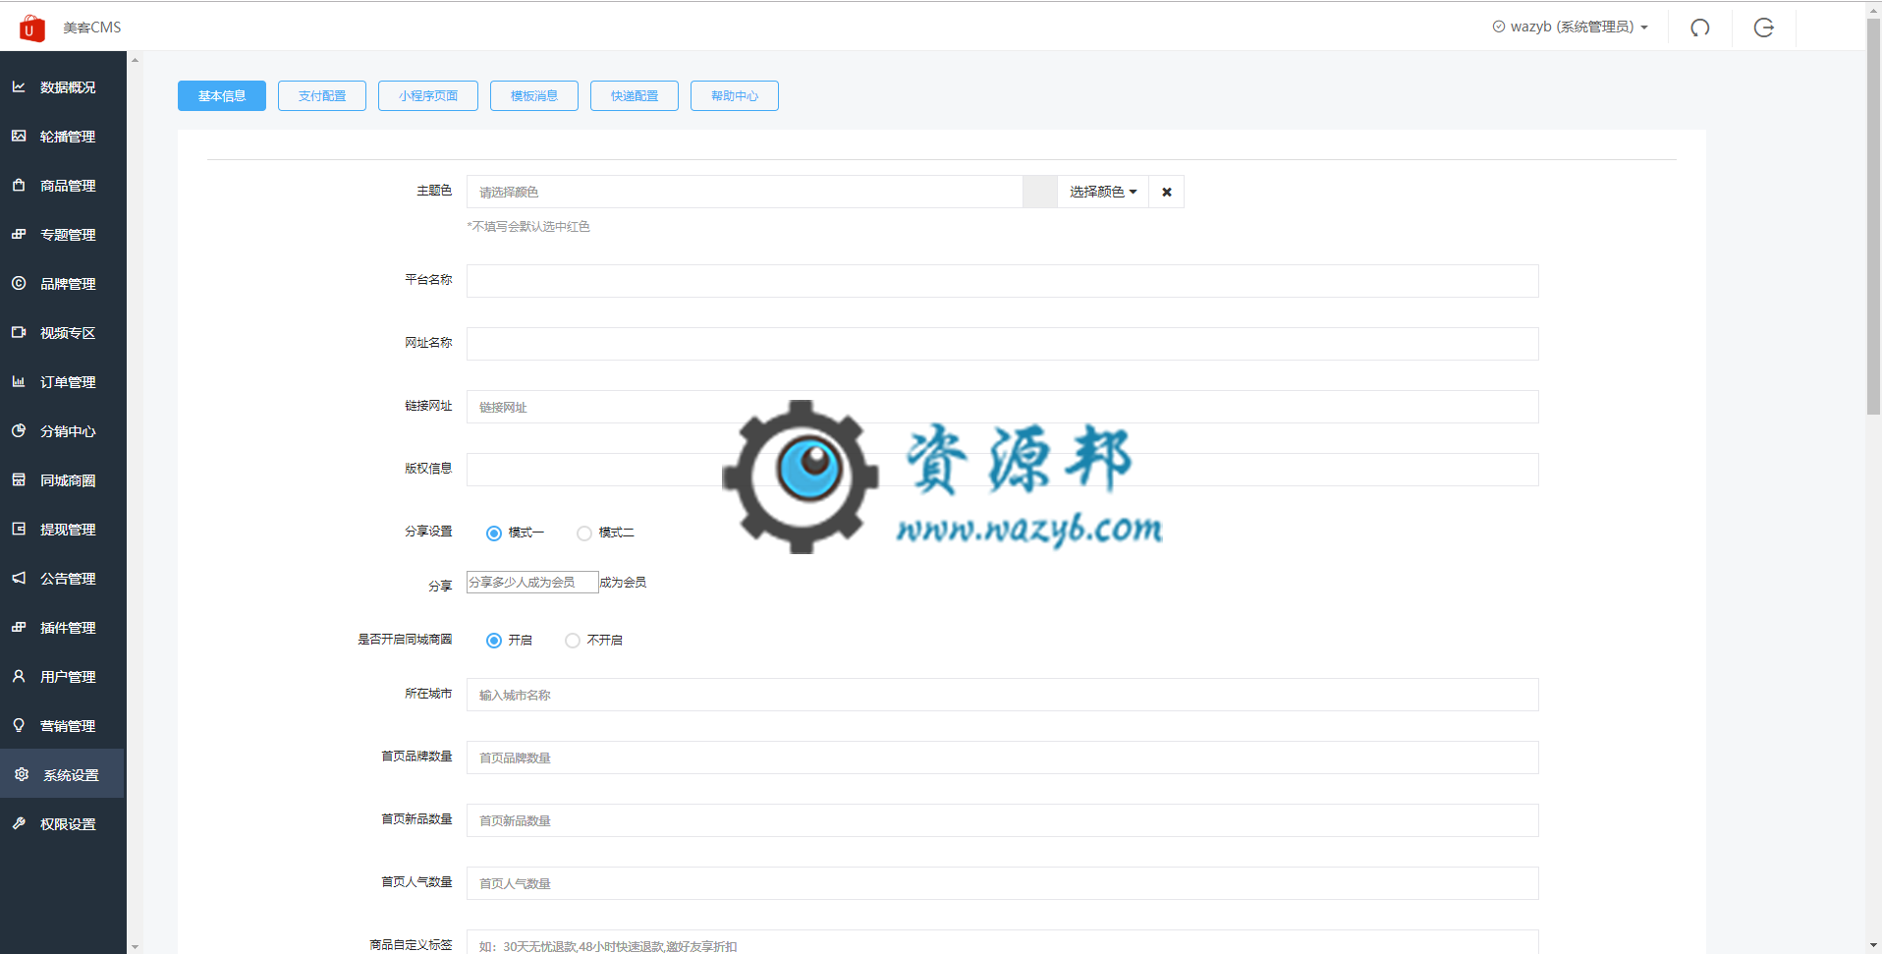This screenshot has width=1882, height=954.
Task: Select 不开启 for 同城商圈 option
Action: (573, 641)
